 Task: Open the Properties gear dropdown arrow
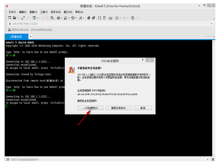click(x=38, y=18)
